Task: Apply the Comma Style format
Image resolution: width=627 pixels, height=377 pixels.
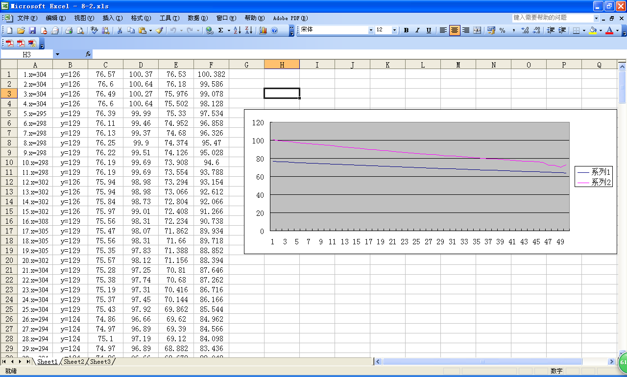Action: (514, 30)
